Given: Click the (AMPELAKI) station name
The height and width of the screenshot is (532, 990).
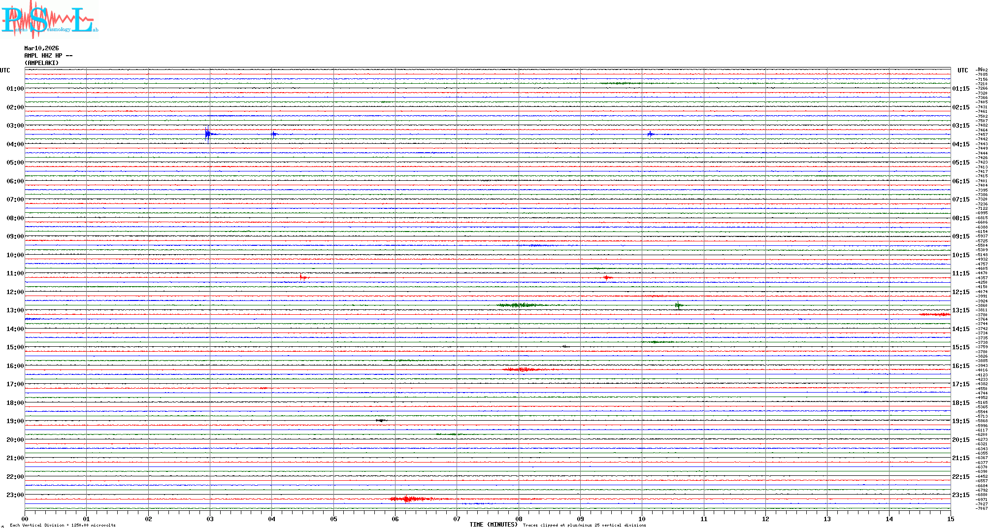Looking at the screenshot, I should point(41,63).
